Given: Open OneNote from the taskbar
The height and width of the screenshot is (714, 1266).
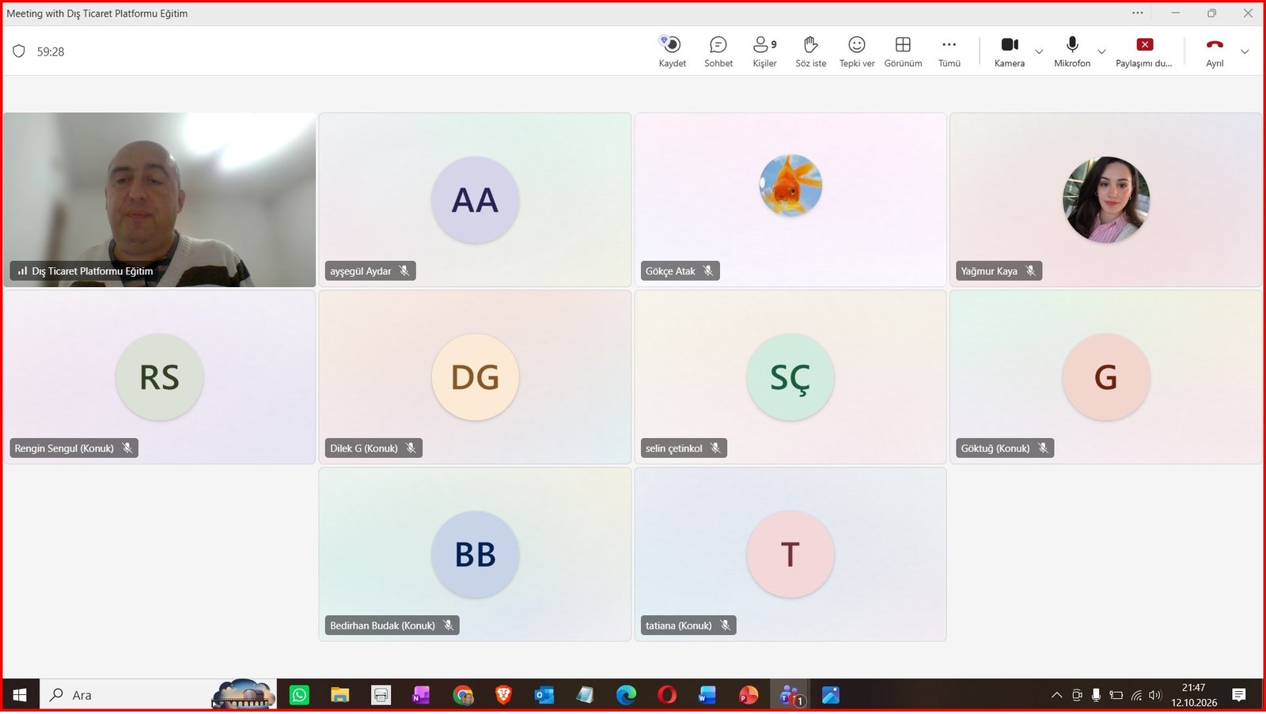Looking at the screenshot, I should [421, 695].
